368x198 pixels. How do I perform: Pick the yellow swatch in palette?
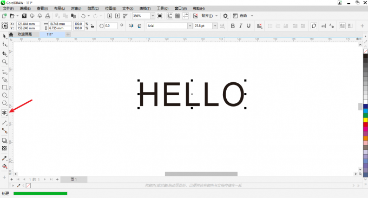coord(365,120)
